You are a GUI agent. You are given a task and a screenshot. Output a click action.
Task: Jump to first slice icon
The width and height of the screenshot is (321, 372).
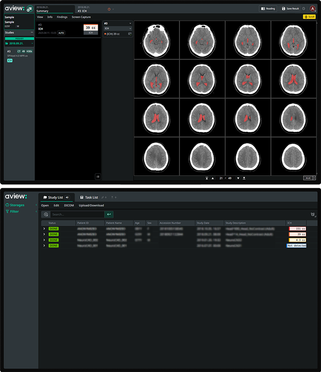(x=207, y=178)
